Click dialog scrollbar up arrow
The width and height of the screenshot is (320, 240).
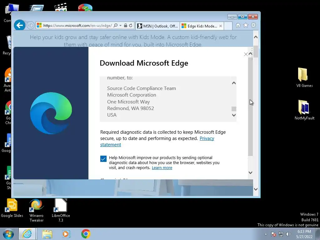pyautogui.click(x=250, y=54)
